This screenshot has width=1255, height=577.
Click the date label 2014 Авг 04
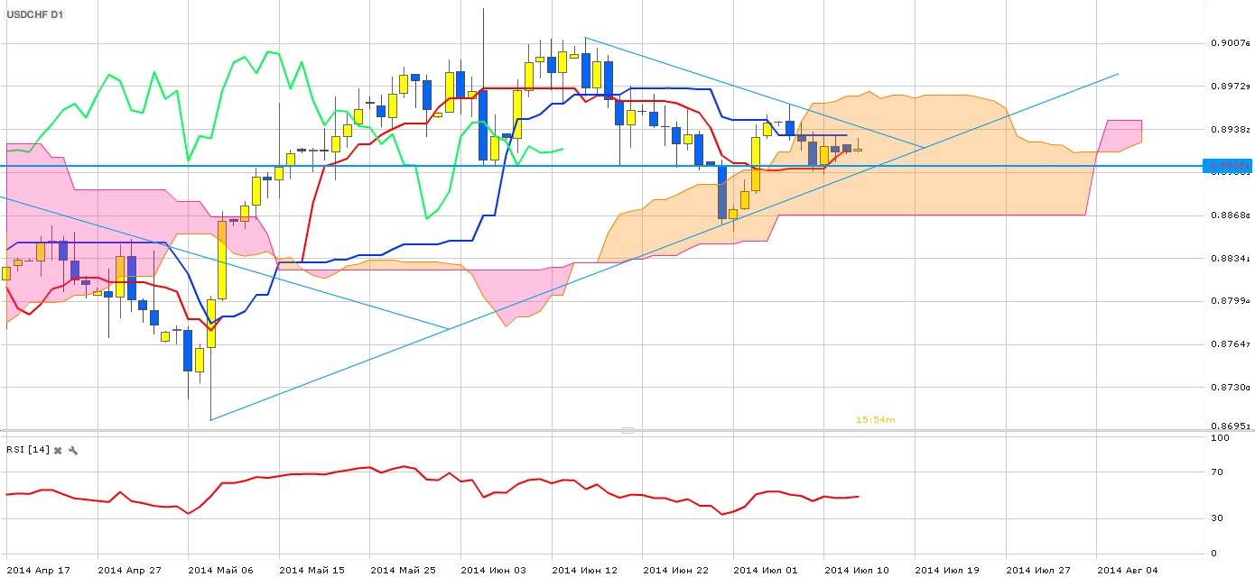(1129, 570)
